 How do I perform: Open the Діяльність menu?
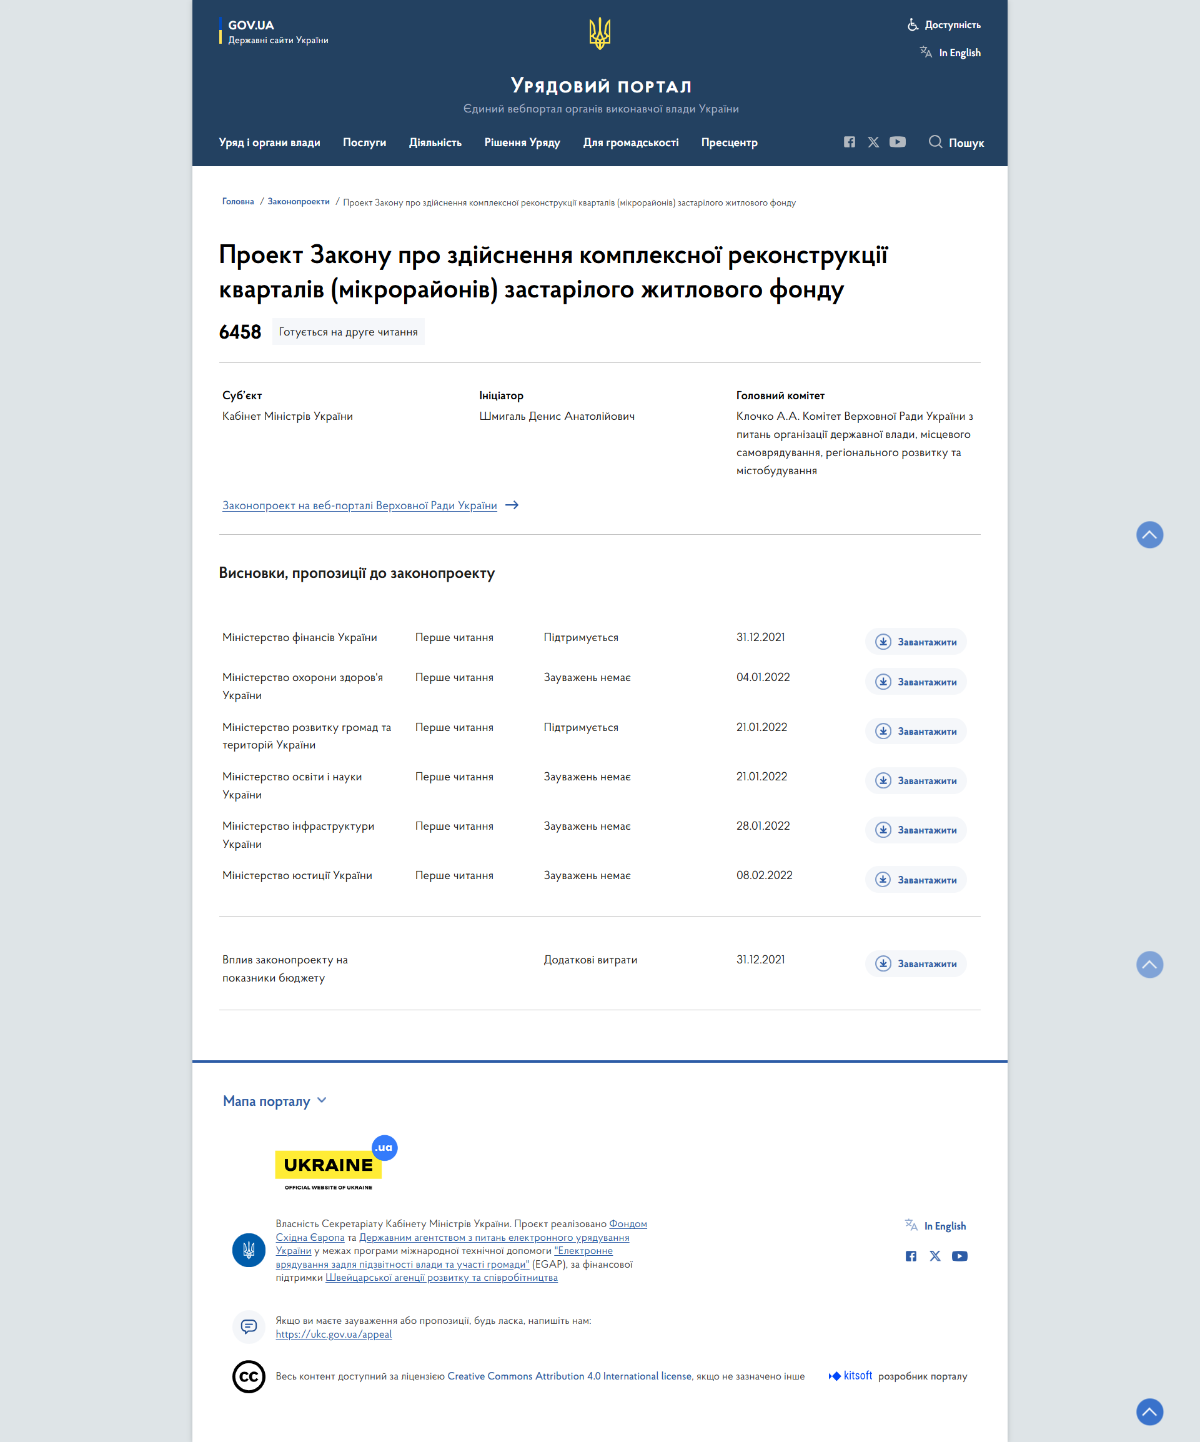(x=435, y=143)
